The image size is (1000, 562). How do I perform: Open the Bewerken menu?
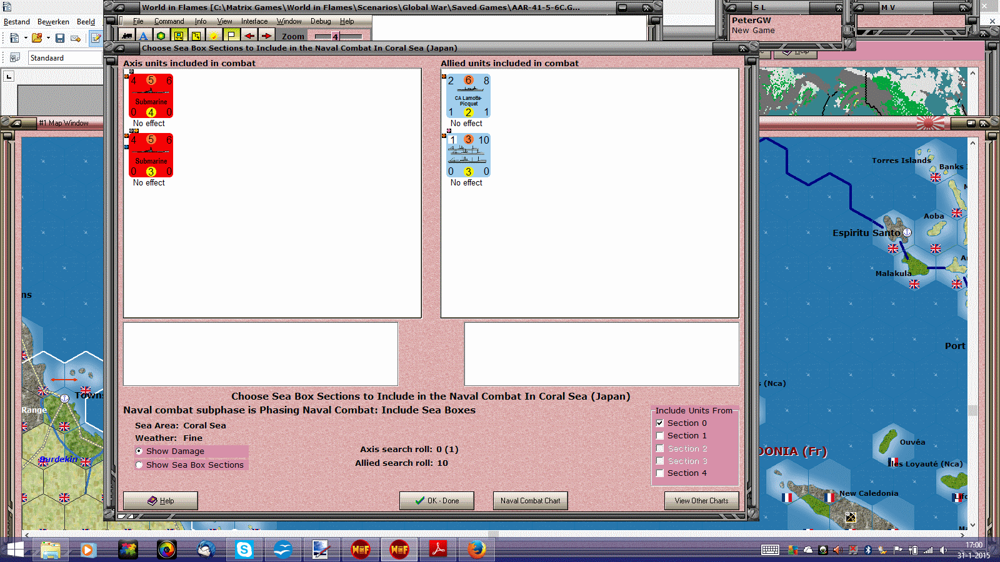click(53, 22)
